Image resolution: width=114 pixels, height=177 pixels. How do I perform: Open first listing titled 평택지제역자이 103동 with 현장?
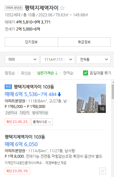pyautogui.click(x=34, y=87)
